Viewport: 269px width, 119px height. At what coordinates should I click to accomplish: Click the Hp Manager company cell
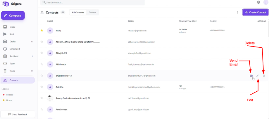click(182, 87)
